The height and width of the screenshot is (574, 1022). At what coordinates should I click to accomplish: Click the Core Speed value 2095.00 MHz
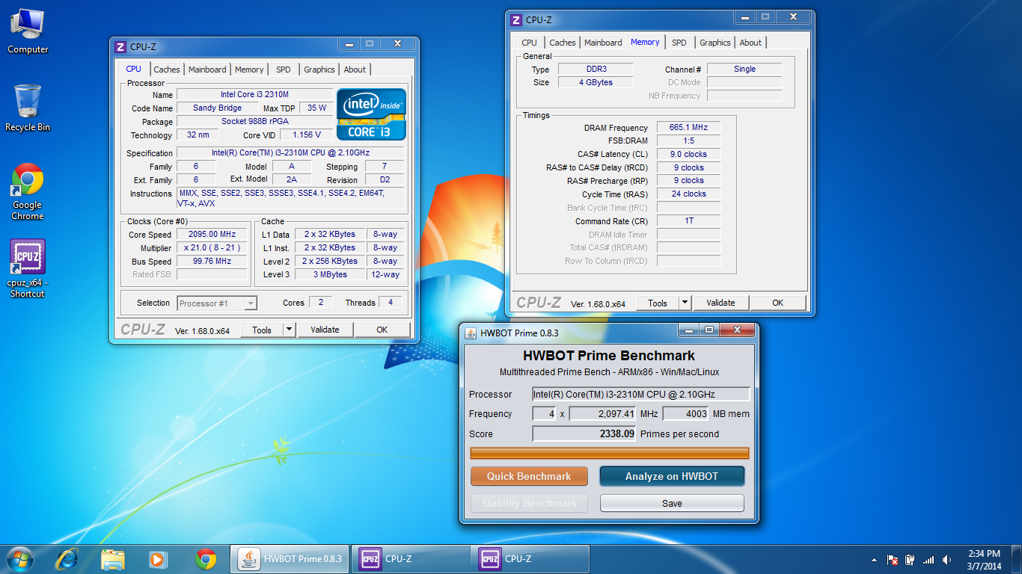[212, 234]
